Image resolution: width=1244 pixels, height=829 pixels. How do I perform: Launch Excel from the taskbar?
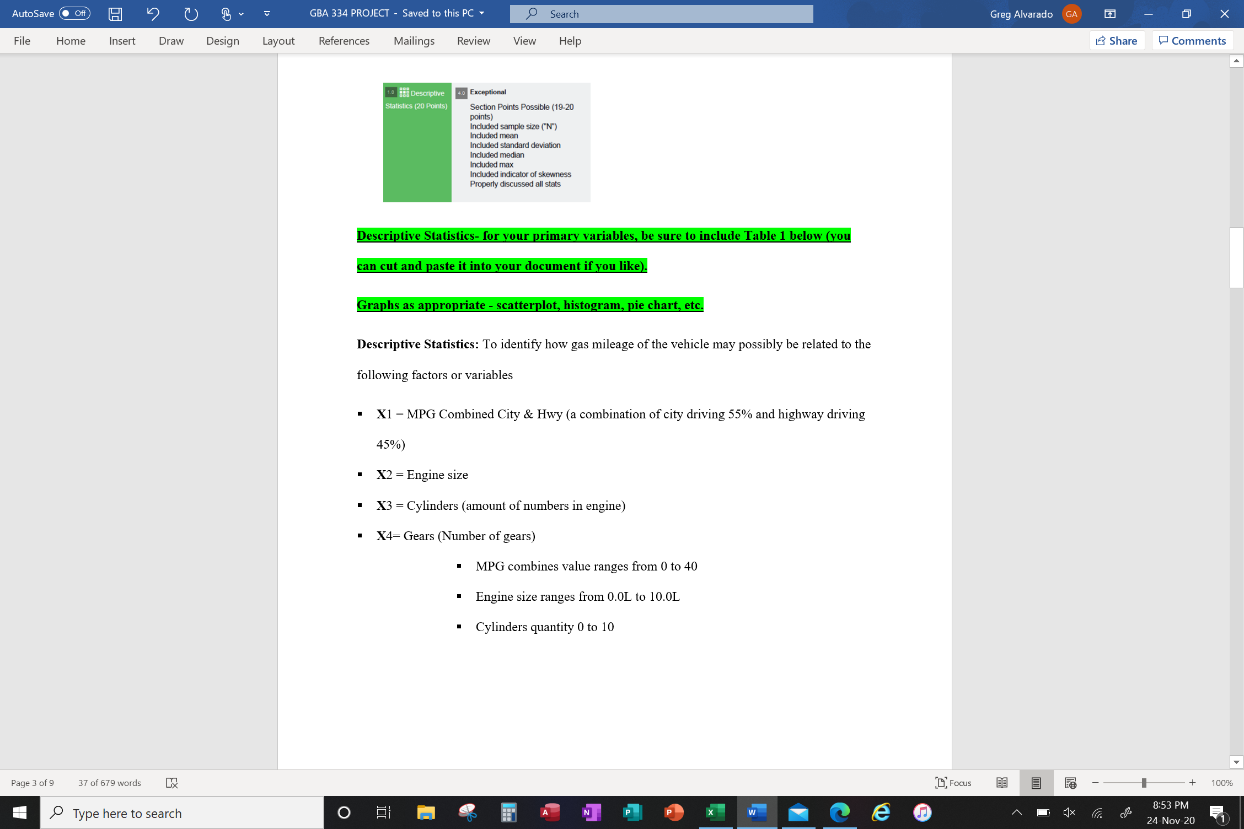click(x=715, y=812)
